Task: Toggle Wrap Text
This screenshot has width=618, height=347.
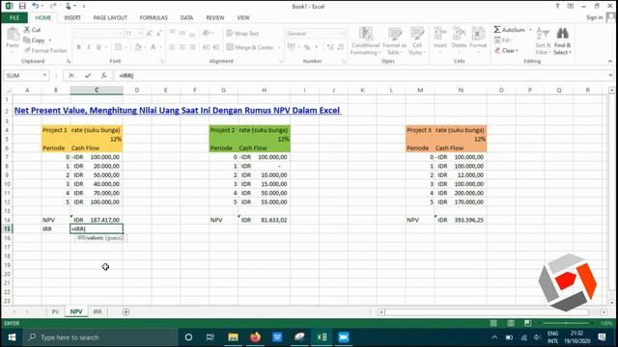Action: 242,34
